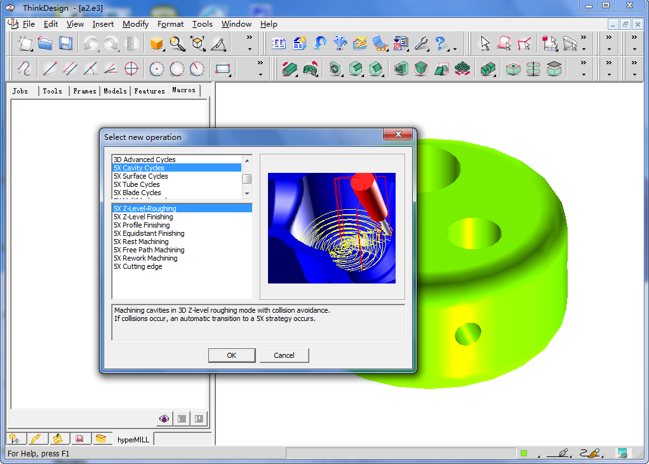This screenshot has width=649, height=464.
Task: Open the File menu
Action: (29, 24)
